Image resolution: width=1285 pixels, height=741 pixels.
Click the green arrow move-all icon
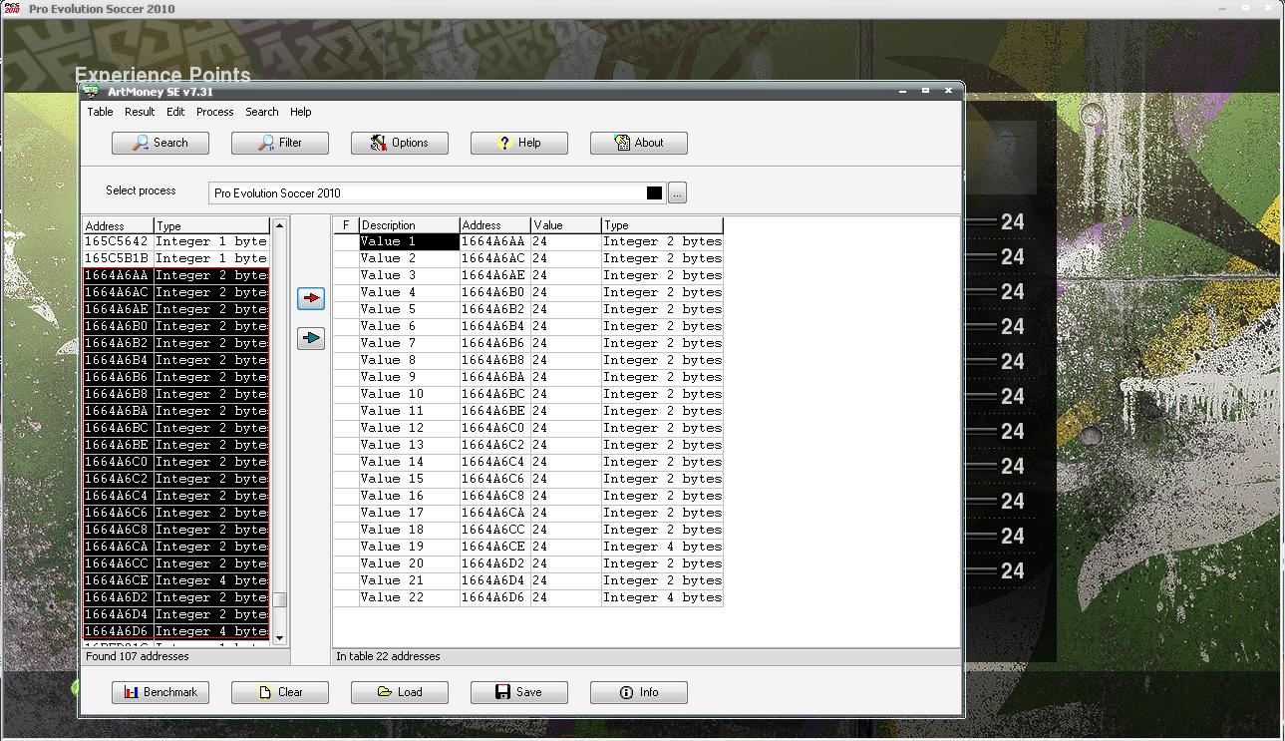click(x=311, y=339)
